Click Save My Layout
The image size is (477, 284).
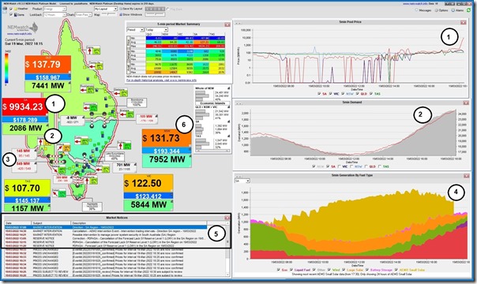[131, 9]
